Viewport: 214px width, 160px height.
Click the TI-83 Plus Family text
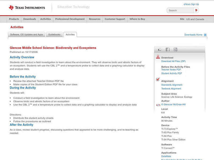pyautogui.click(x=170, y=132)
